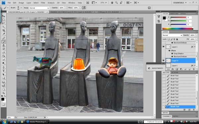The width and height of the screenshot is (199, 124).
Task: Select the Path Selection tool
Action: (x=4, y=74)
